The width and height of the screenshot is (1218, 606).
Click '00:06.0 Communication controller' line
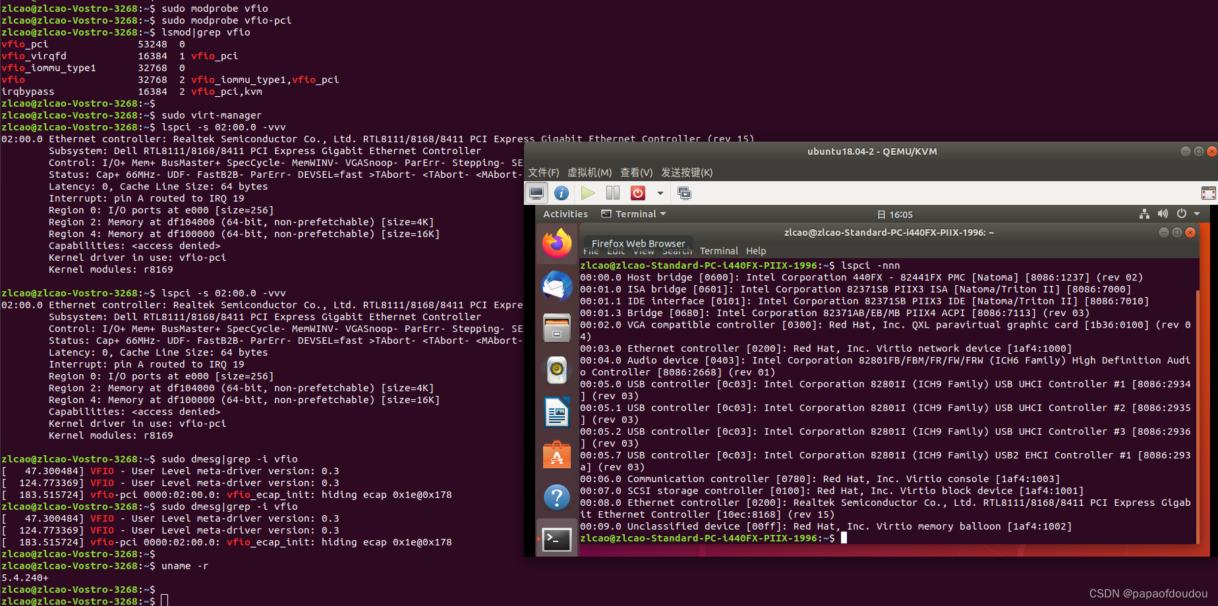[x=820, y=479]
